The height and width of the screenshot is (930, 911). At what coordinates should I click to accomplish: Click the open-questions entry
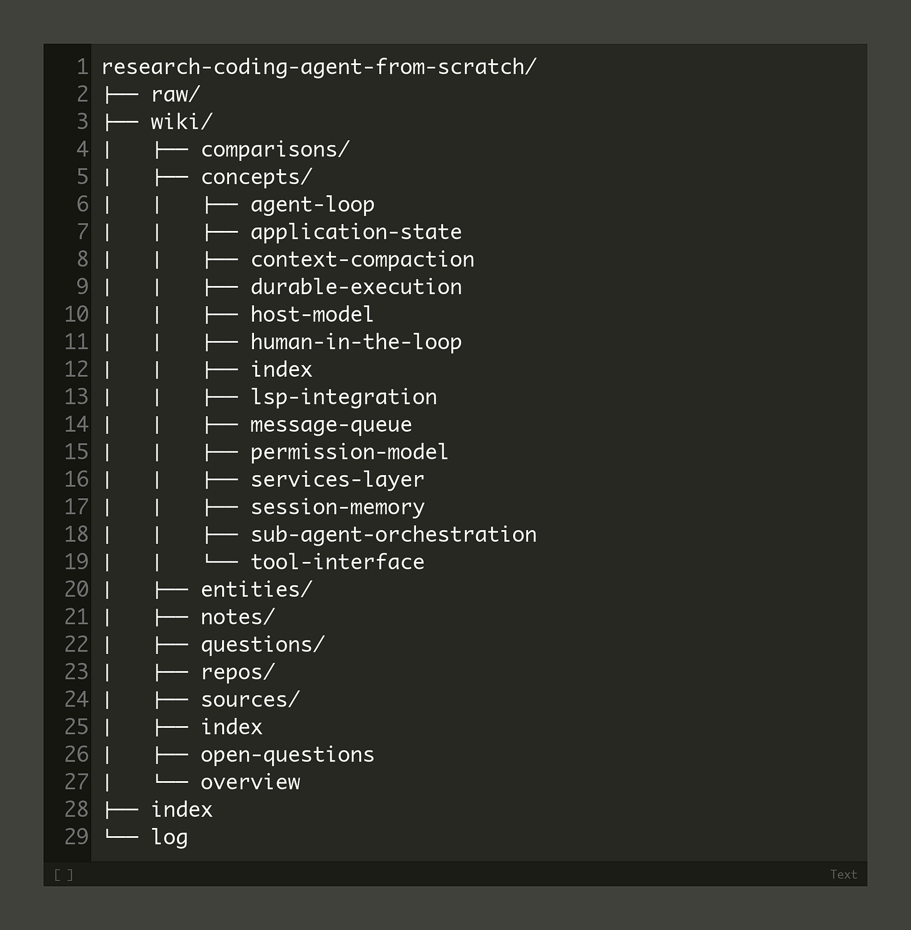point(287,755)
